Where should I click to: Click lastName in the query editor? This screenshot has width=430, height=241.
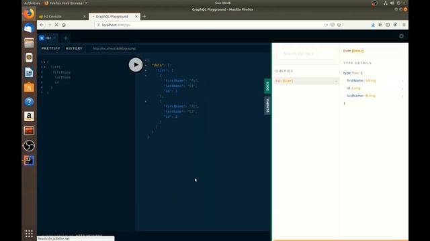[x=62, y=78]
